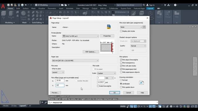The width and height of the screenshot is (198, 111).
Task: Enable Scale lineweights checkbox
Action: 98,86
